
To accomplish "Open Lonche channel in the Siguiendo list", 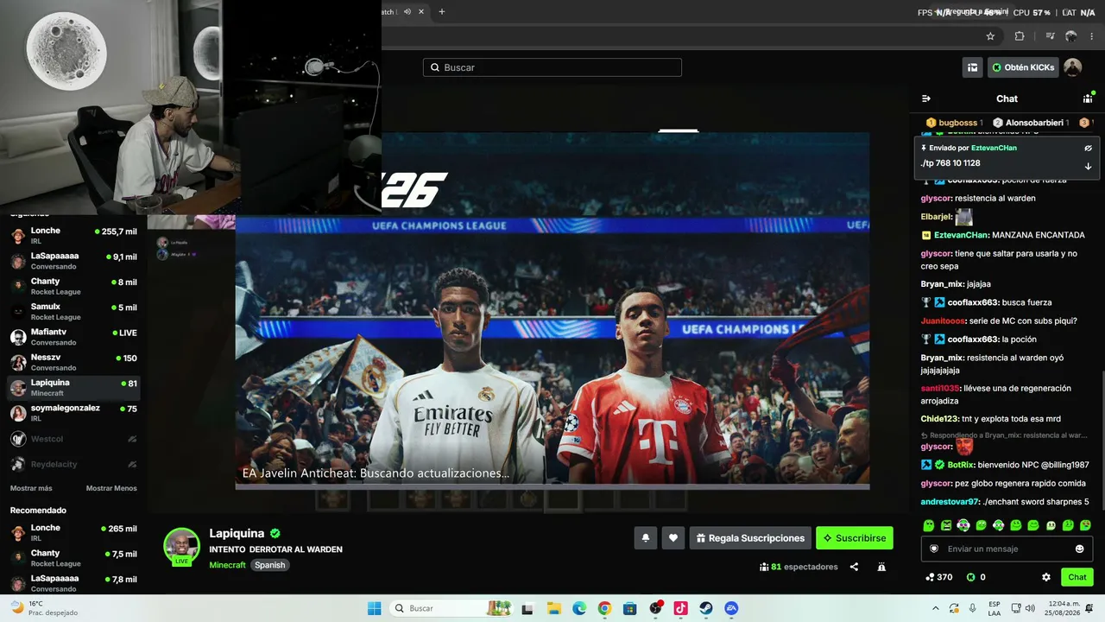I will tap(73, 236).
